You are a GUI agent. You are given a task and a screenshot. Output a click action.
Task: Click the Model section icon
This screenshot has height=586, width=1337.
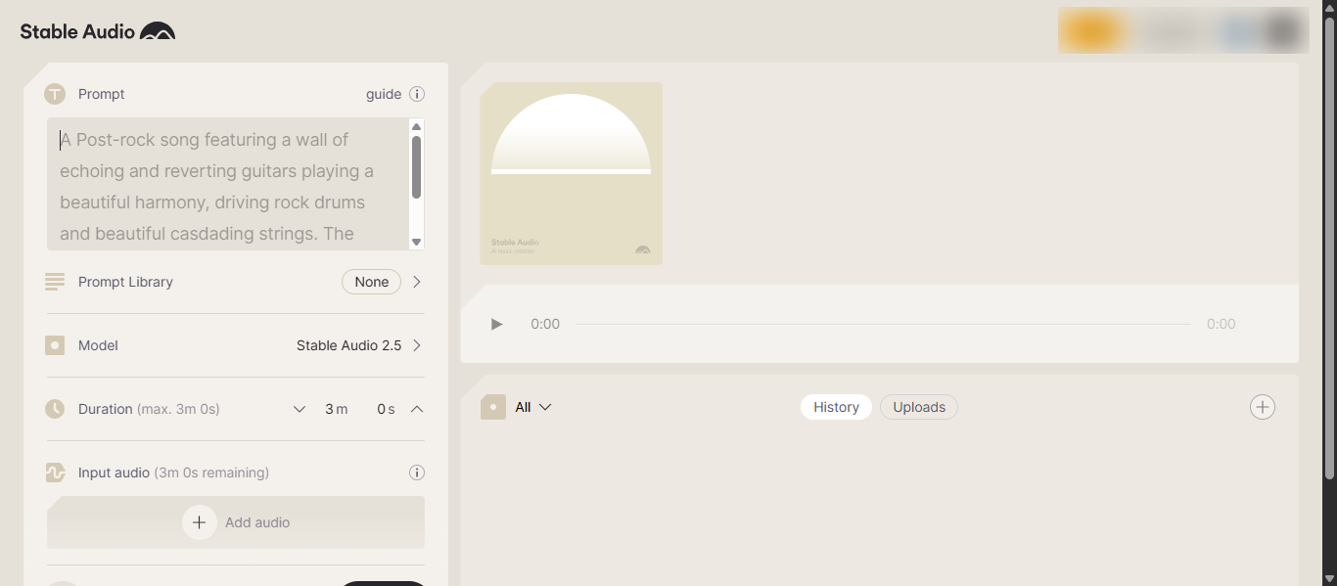(55, 345)
